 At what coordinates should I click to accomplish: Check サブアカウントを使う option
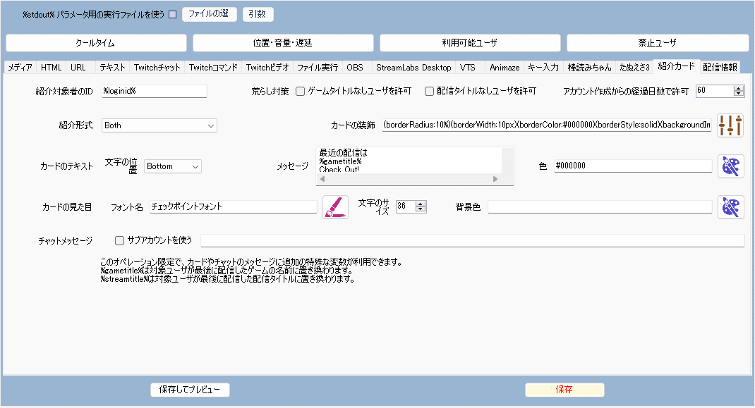(119, 240)
